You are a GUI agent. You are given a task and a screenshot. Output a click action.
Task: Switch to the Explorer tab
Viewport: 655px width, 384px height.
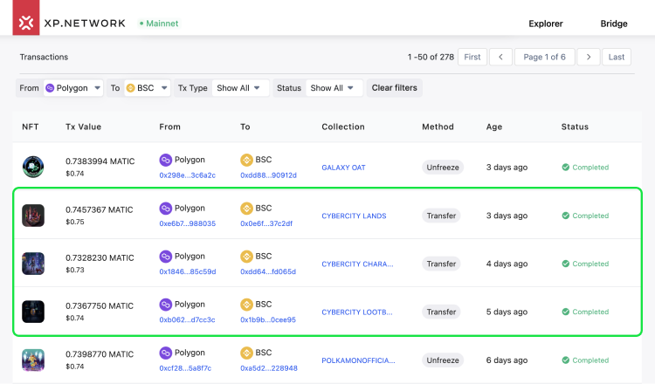click(546, 24)
